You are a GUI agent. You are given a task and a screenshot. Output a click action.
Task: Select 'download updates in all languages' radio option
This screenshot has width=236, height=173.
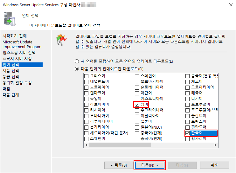(77, 61)
